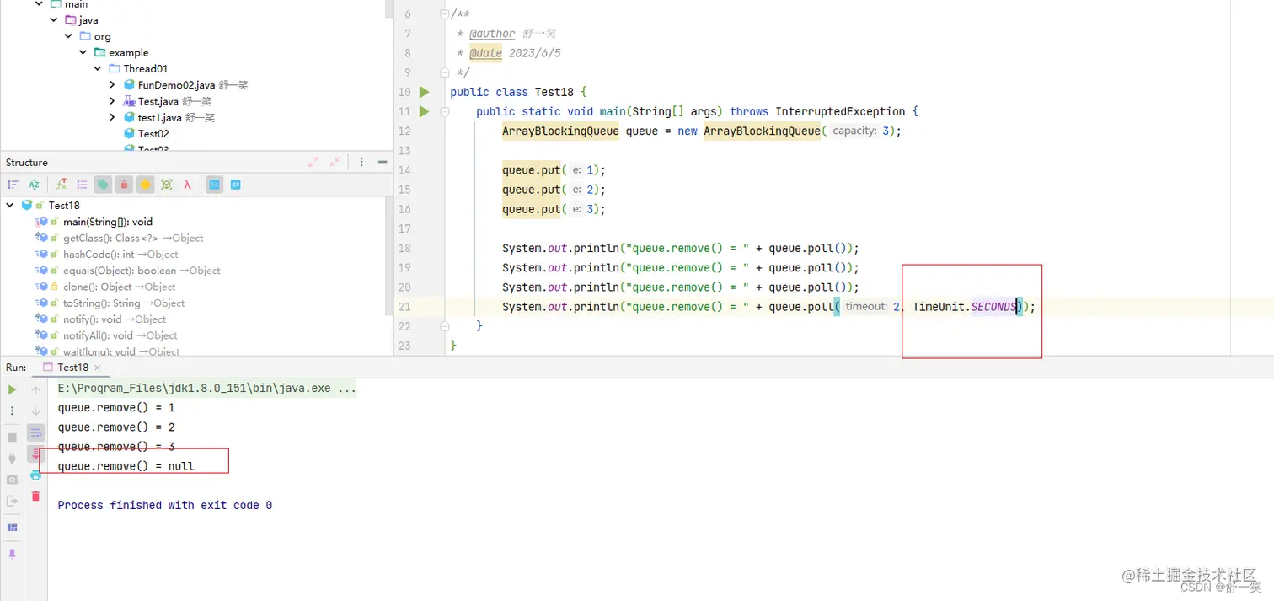Toggle Show non-public red lock icon
The image size is (1274, 601).
(124, 185)
